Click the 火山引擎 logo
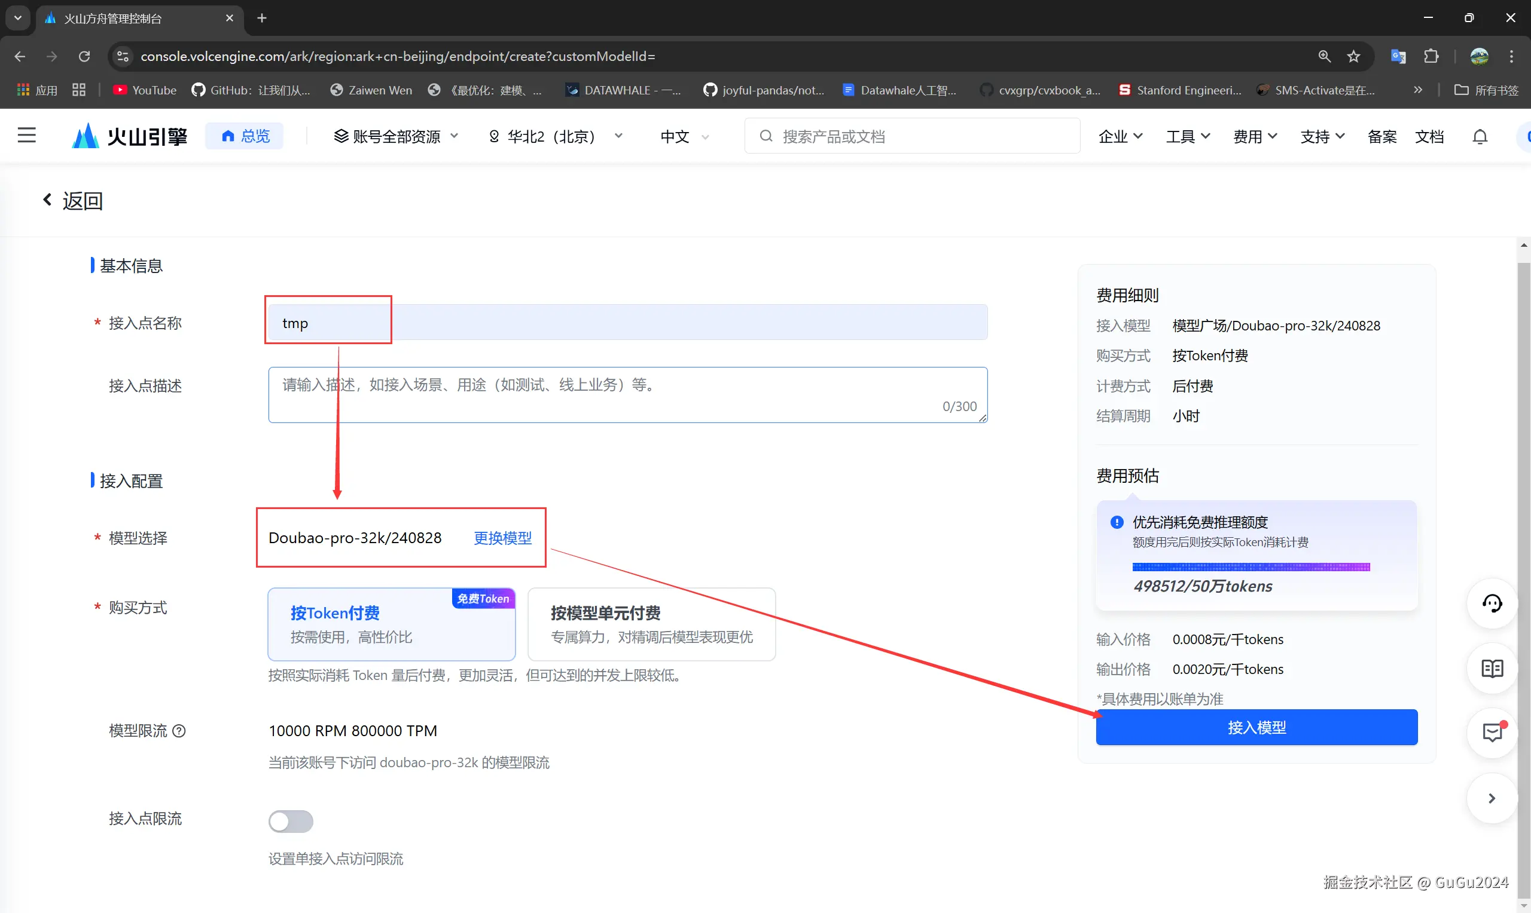Viewport: 1531px width, 913px height. (128, 136)
